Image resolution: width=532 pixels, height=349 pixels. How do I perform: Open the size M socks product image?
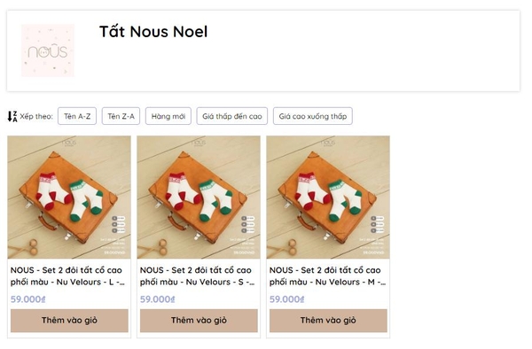328,198
